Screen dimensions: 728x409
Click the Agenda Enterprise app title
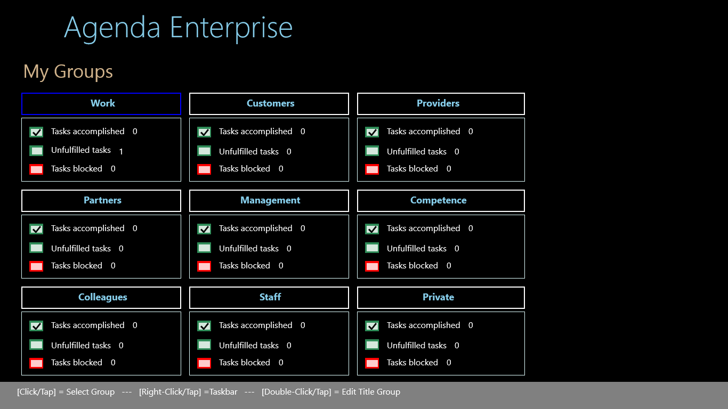coord(178,28)
